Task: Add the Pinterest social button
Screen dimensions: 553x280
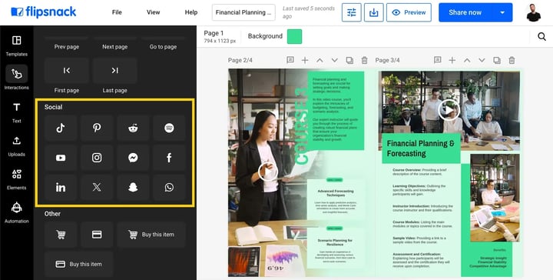Action: [x=97, y=128]
